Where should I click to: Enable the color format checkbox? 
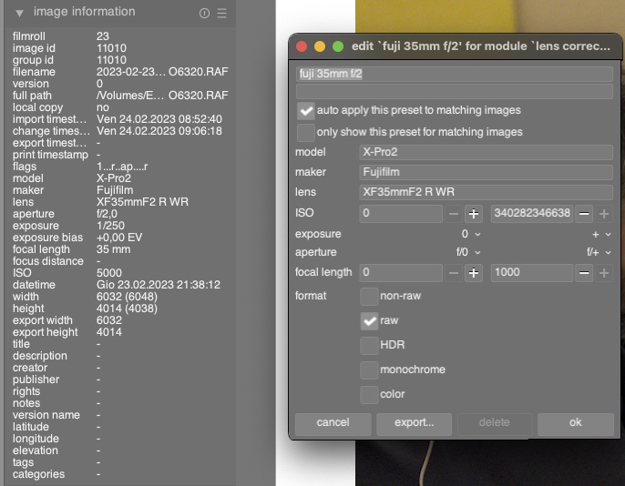[369, 394]
